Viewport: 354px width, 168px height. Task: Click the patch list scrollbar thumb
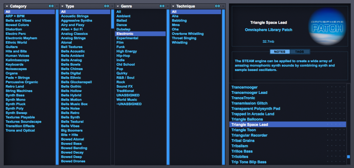click(348, 156)
